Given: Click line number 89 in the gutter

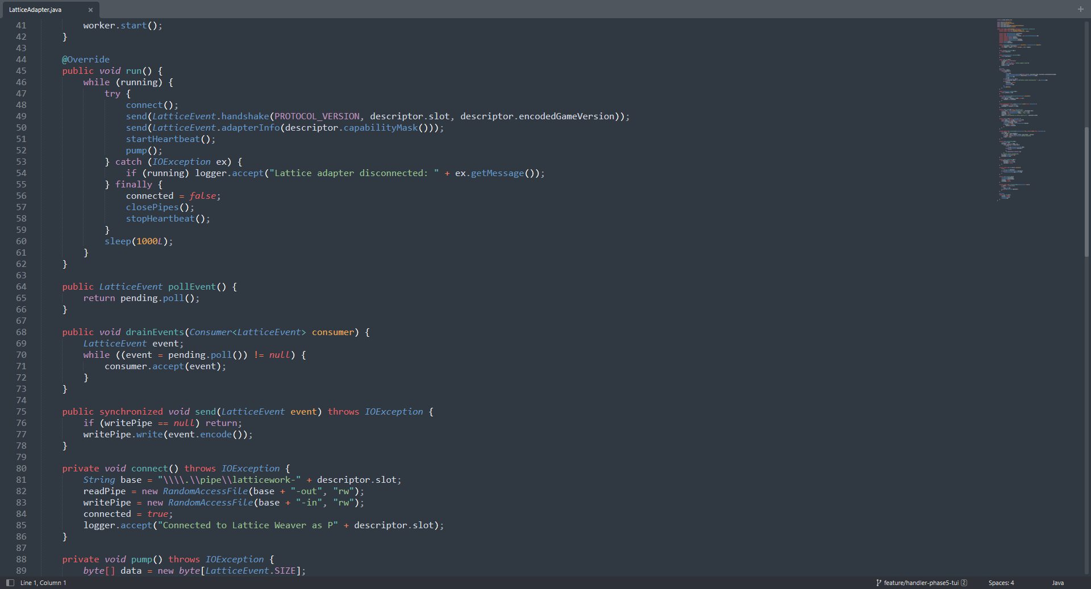Looking at the screenshot, I should point(21,571).
